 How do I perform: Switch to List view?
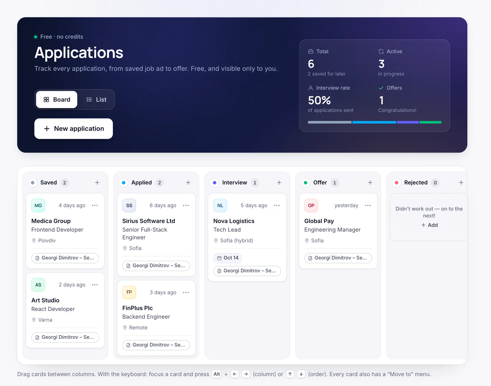(x=96, y=100)
